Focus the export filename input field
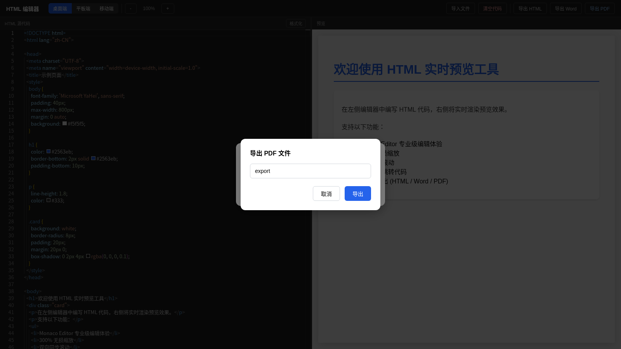Viewport: 621px width, 349px height. (310, 171)
